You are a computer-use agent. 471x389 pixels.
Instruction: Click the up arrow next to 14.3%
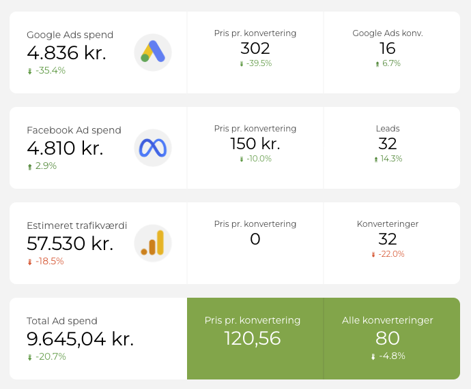pos(376,159)
